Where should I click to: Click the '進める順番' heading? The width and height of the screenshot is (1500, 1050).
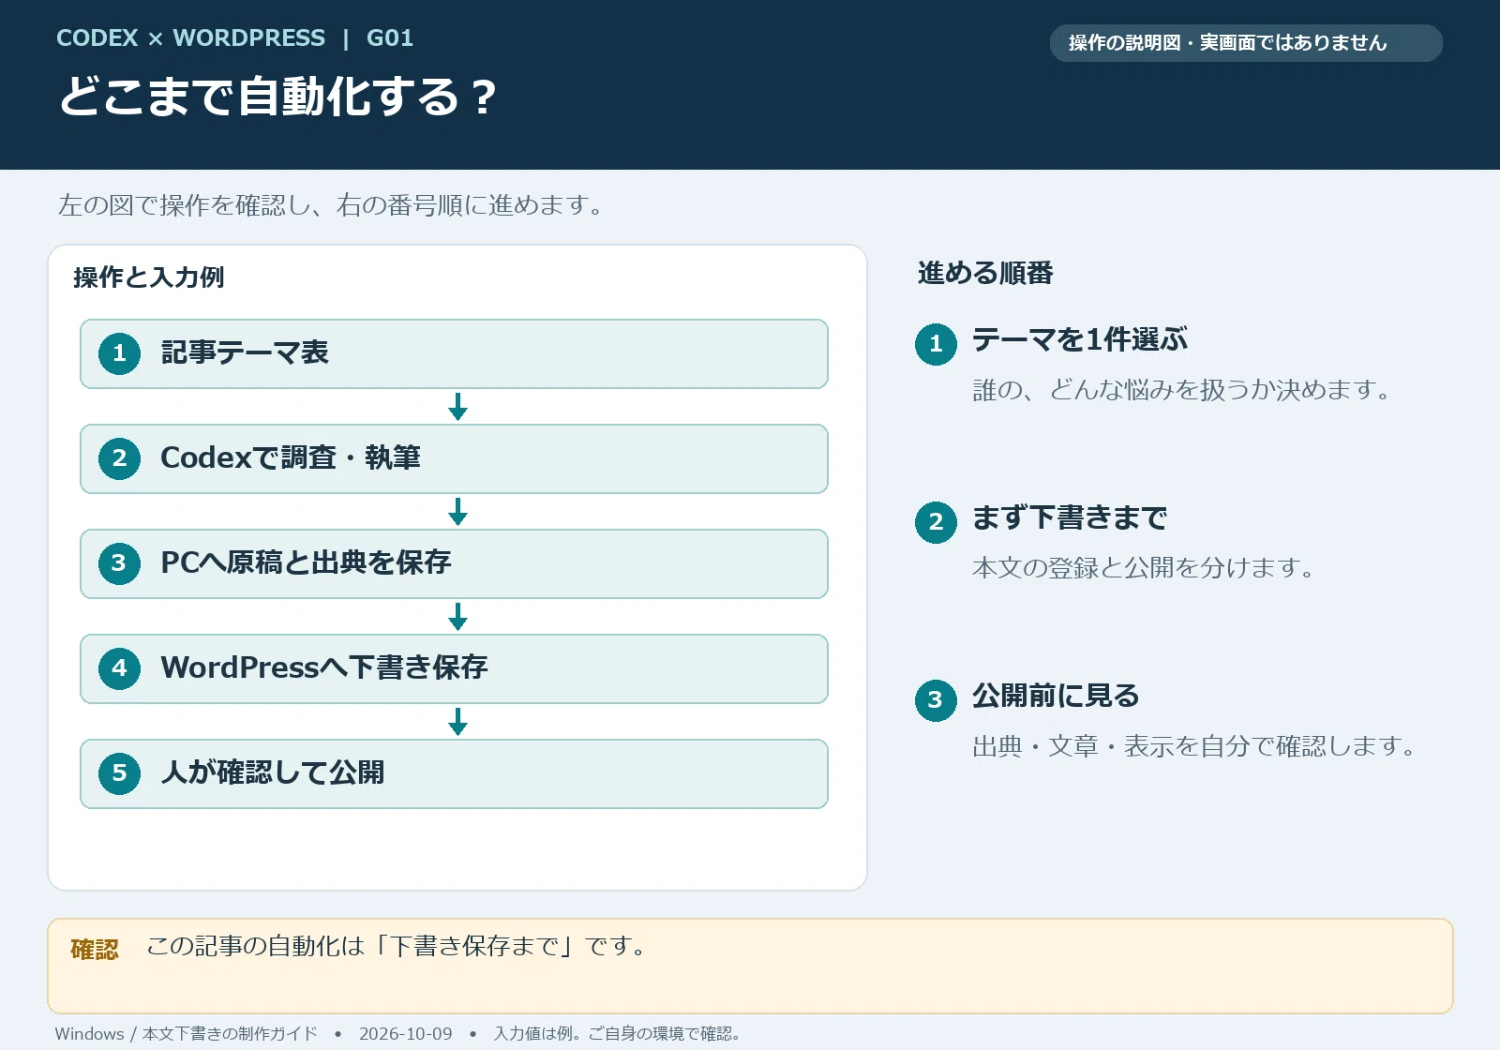(x=985, y=273)
